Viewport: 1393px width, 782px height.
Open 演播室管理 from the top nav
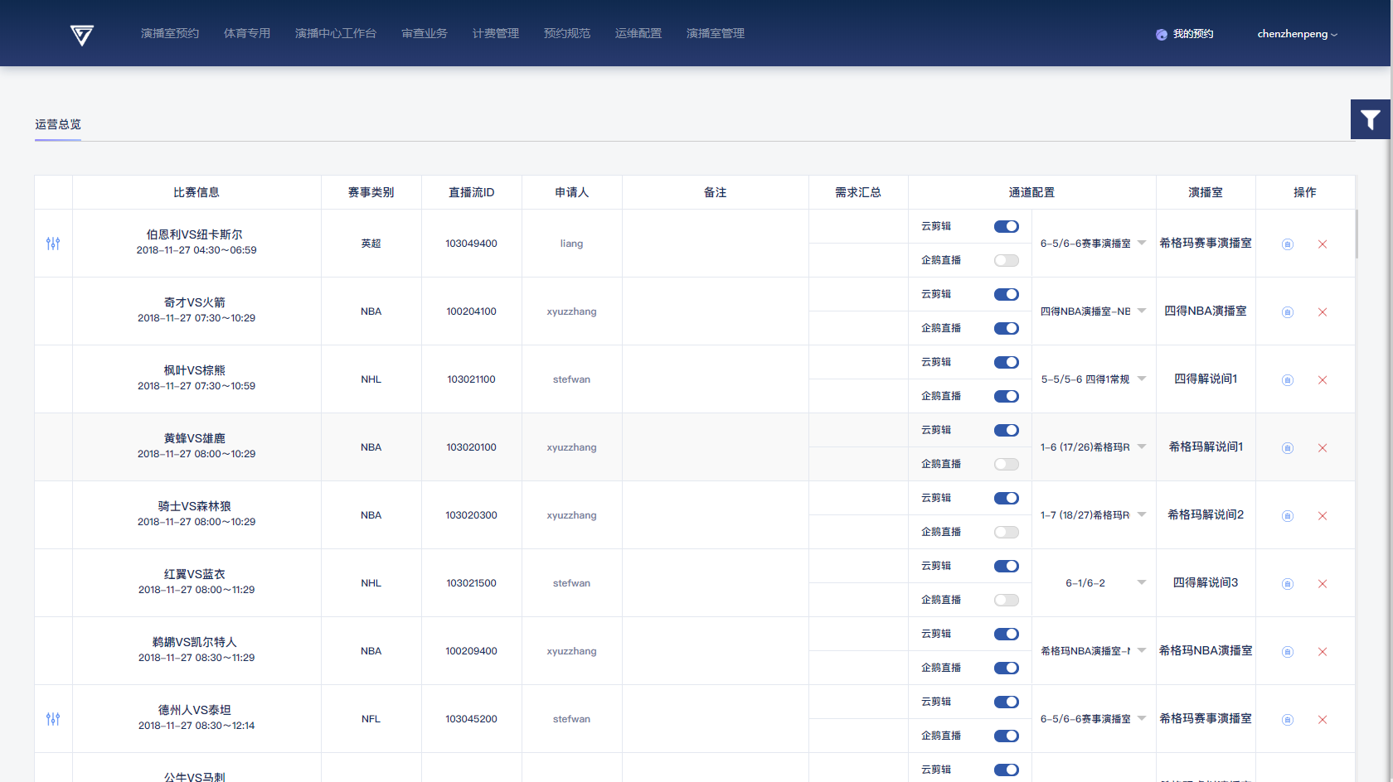pyautogui.click(x=716, y=33)
